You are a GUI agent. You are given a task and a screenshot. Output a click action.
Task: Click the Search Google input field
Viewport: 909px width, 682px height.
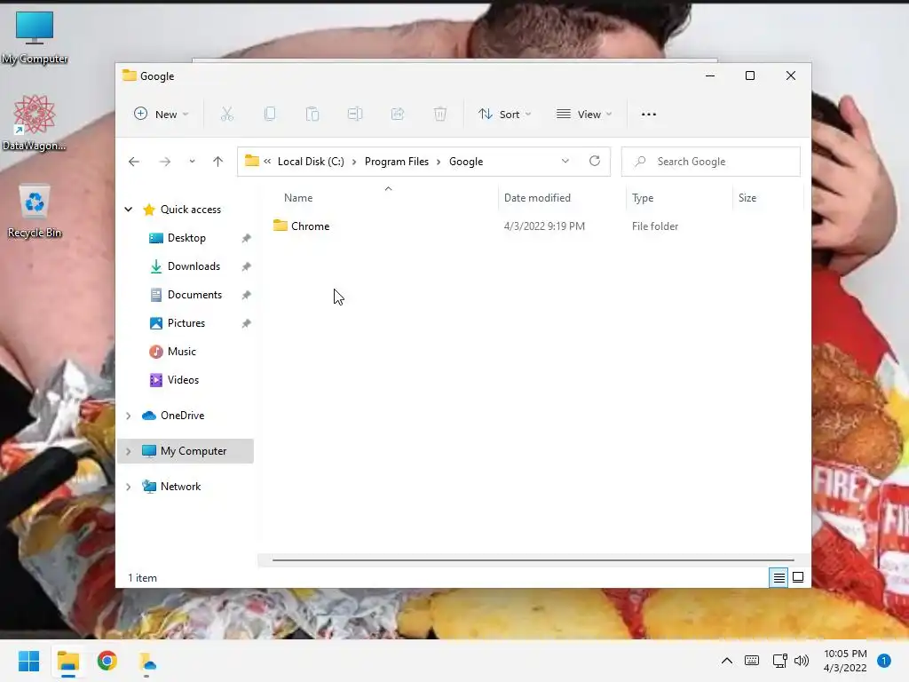(711, 162)
